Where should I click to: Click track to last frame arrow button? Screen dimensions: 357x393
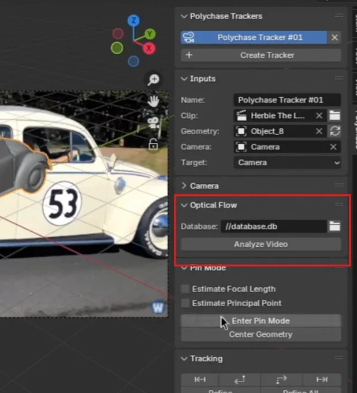point(322,380)
